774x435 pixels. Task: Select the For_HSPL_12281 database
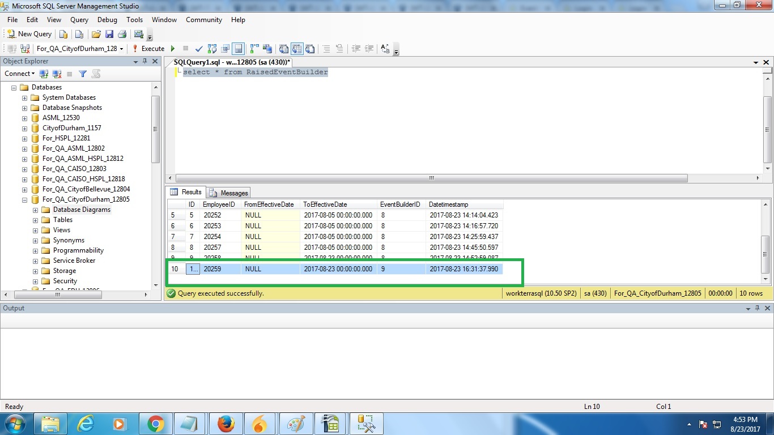pyautogui.click(x=66, y=138)
